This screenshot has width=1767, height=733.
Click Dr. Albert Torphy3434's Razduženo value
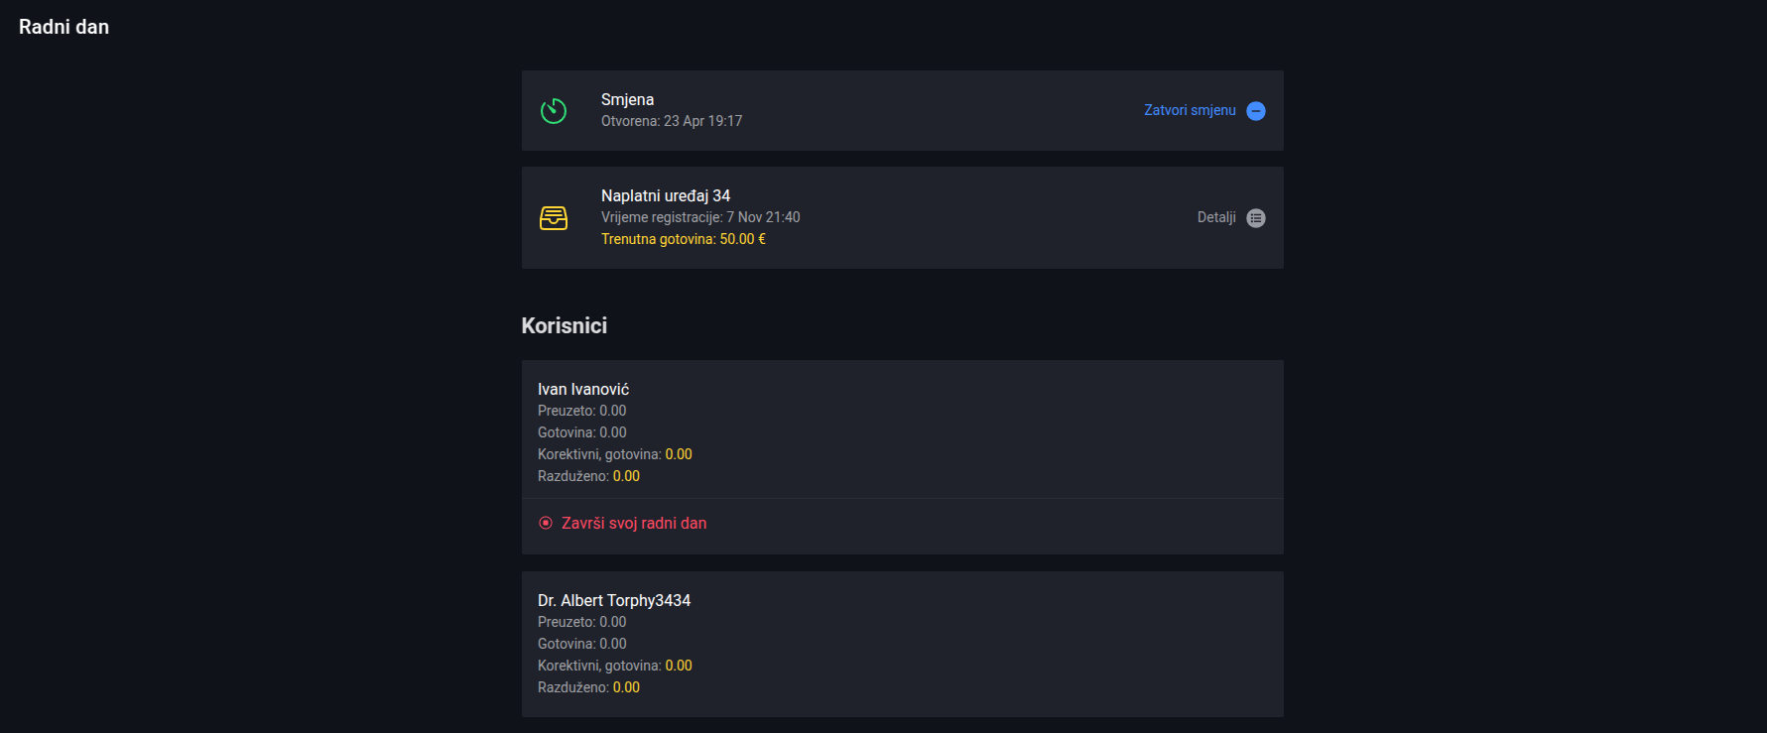coord(626,687)
